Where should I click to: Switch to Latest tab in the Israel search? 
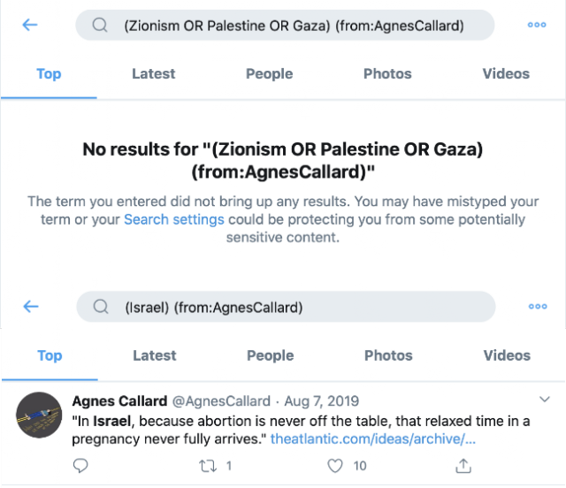tap(154, 355)
